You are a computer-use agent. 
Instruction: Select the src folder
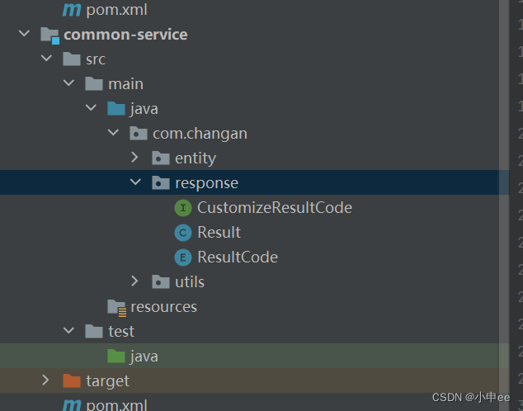point(95,59)
